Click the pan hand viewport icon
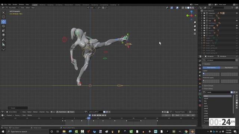This screenshot has height=134, width=239. (x=195, y=26)
